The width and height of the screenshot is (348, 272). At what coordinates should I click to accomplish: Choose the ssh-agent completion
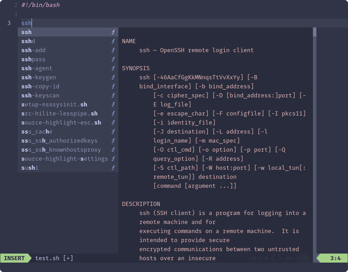tap(68, 68)
